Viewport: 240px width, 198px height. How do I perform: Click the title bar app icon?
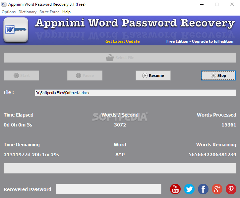click(4, 4)
